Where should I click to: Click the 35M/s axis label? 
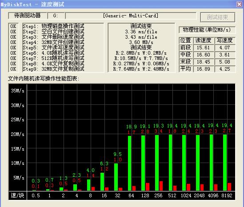click(18, 91)
